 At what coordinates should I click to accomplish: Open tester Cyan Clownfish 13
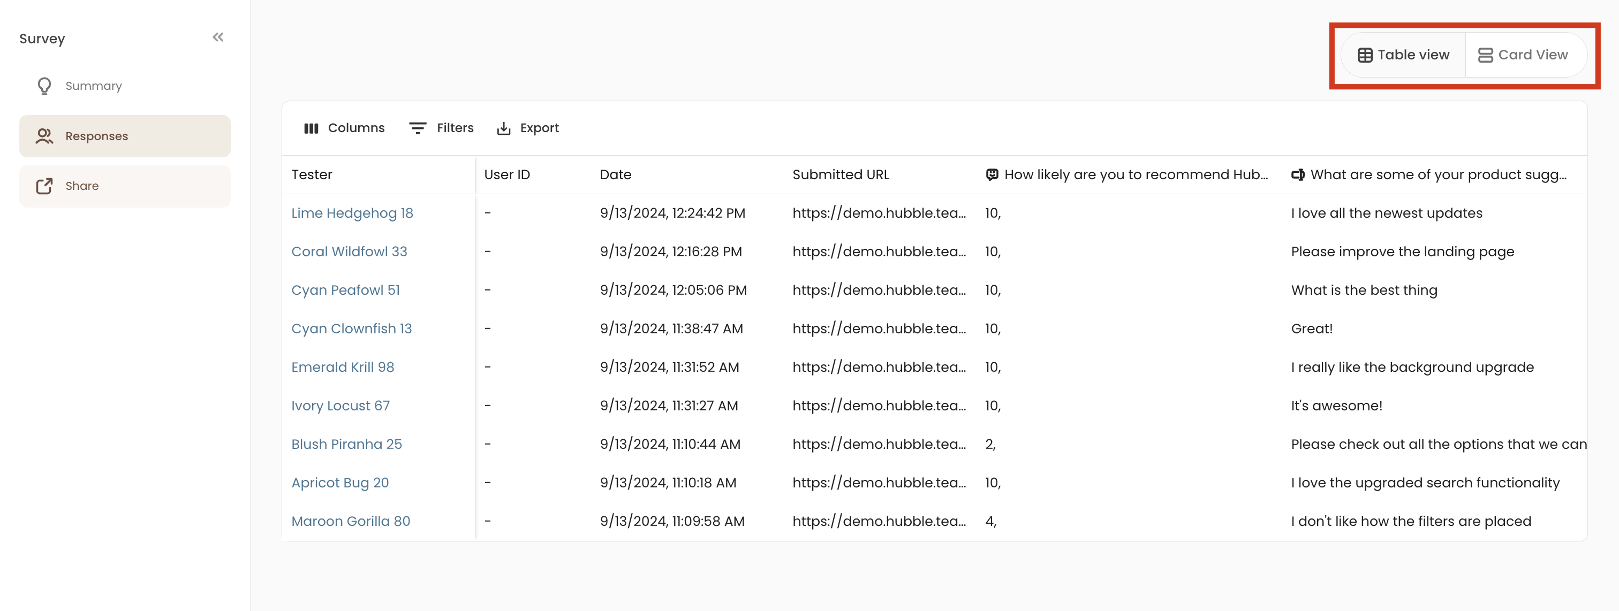tap(351, 329)
